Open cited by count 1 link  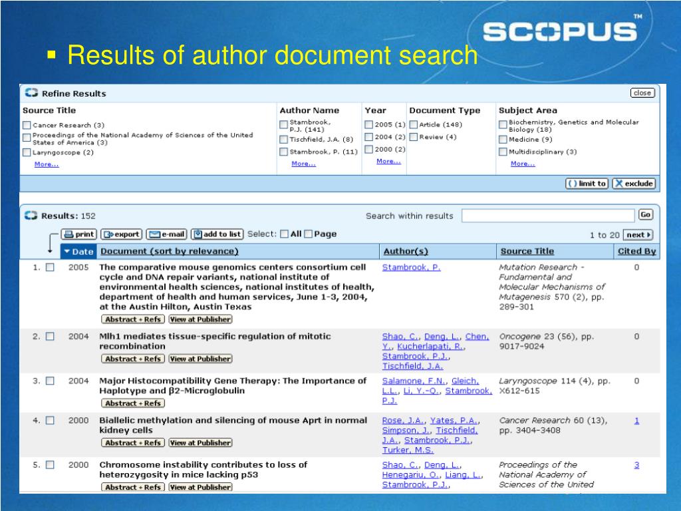tap(636, 421)
